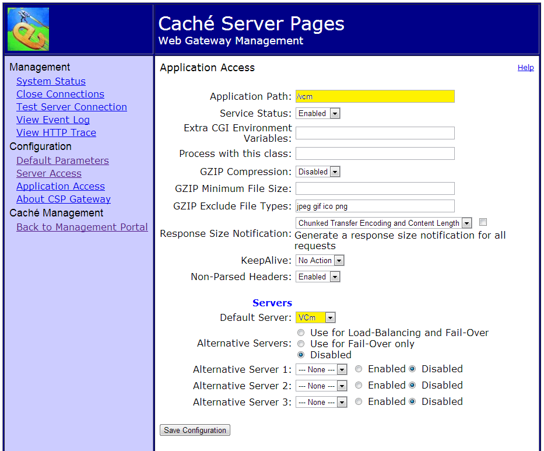The image size is (544, 451).
Task: Open the Service Status dropdown
Action: point(318,114)
